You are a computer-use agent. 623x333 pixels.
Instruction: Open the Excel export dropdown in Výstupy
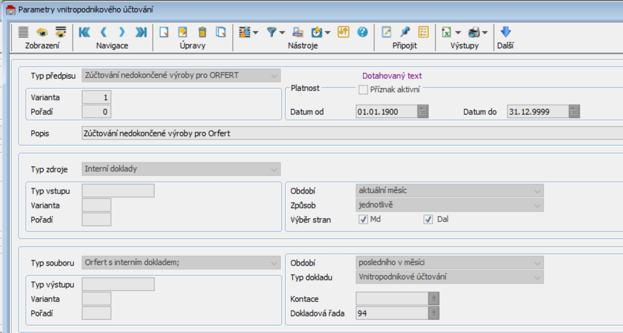[x=458, y=33]
